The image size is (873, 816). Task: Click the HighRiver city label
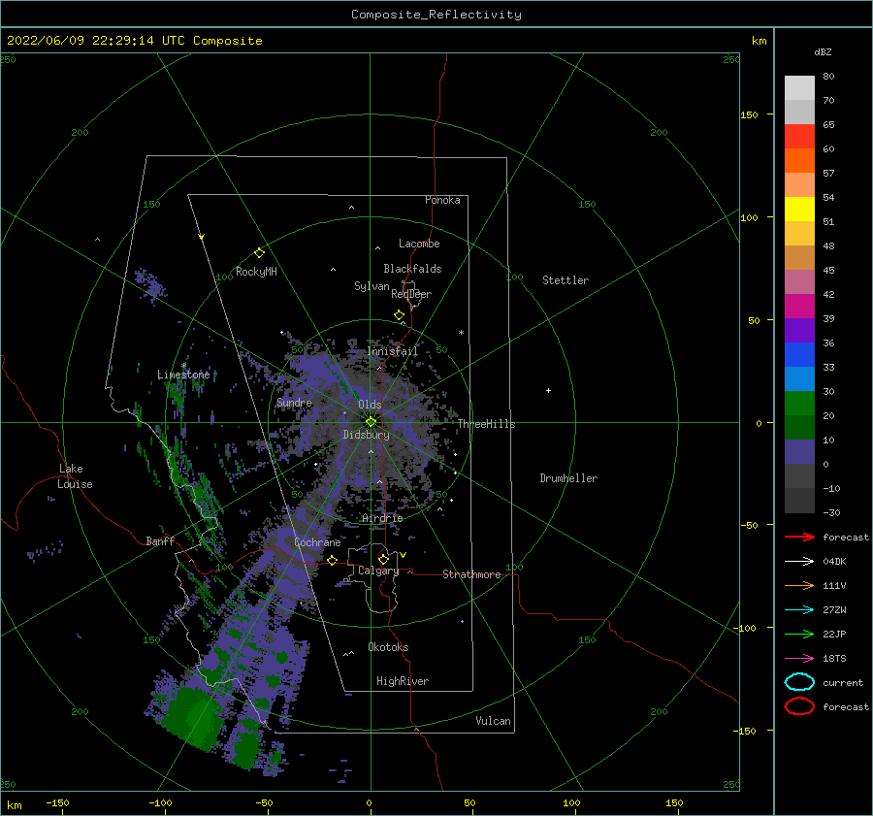coord(403,681)
